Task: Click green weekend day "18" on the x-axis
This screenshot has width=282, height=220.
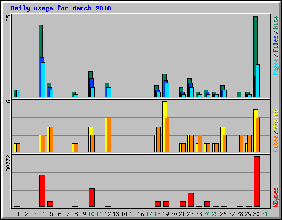Action: click(x=157, y=214)
